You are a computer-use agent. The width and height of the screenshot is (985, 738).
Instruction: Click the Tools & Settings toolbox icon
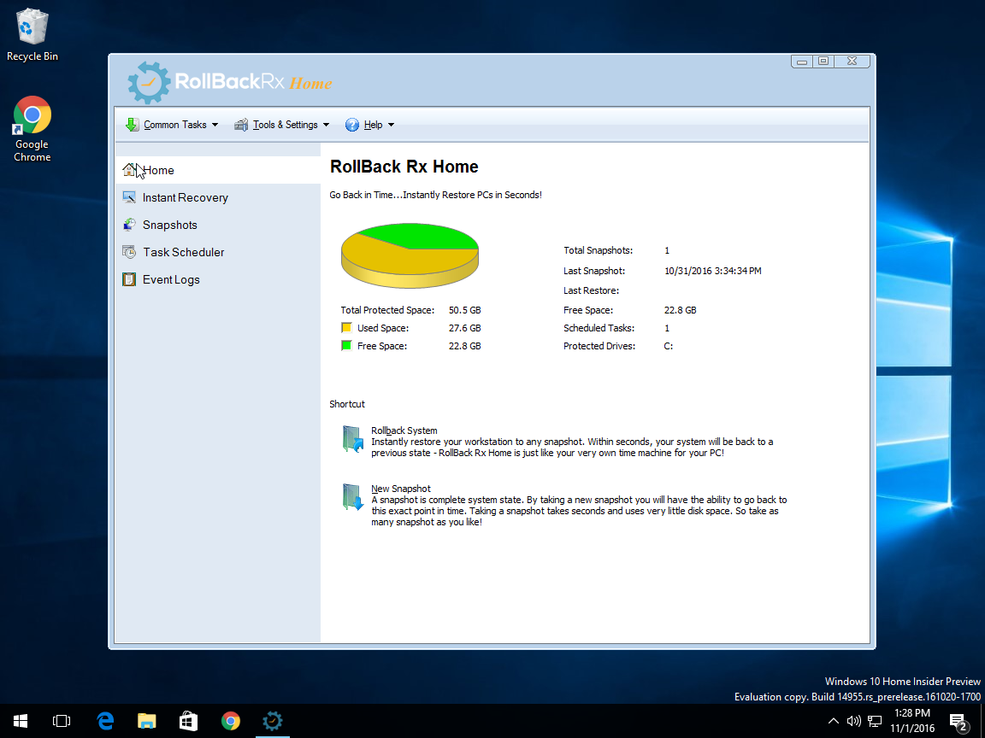point(241,125)
